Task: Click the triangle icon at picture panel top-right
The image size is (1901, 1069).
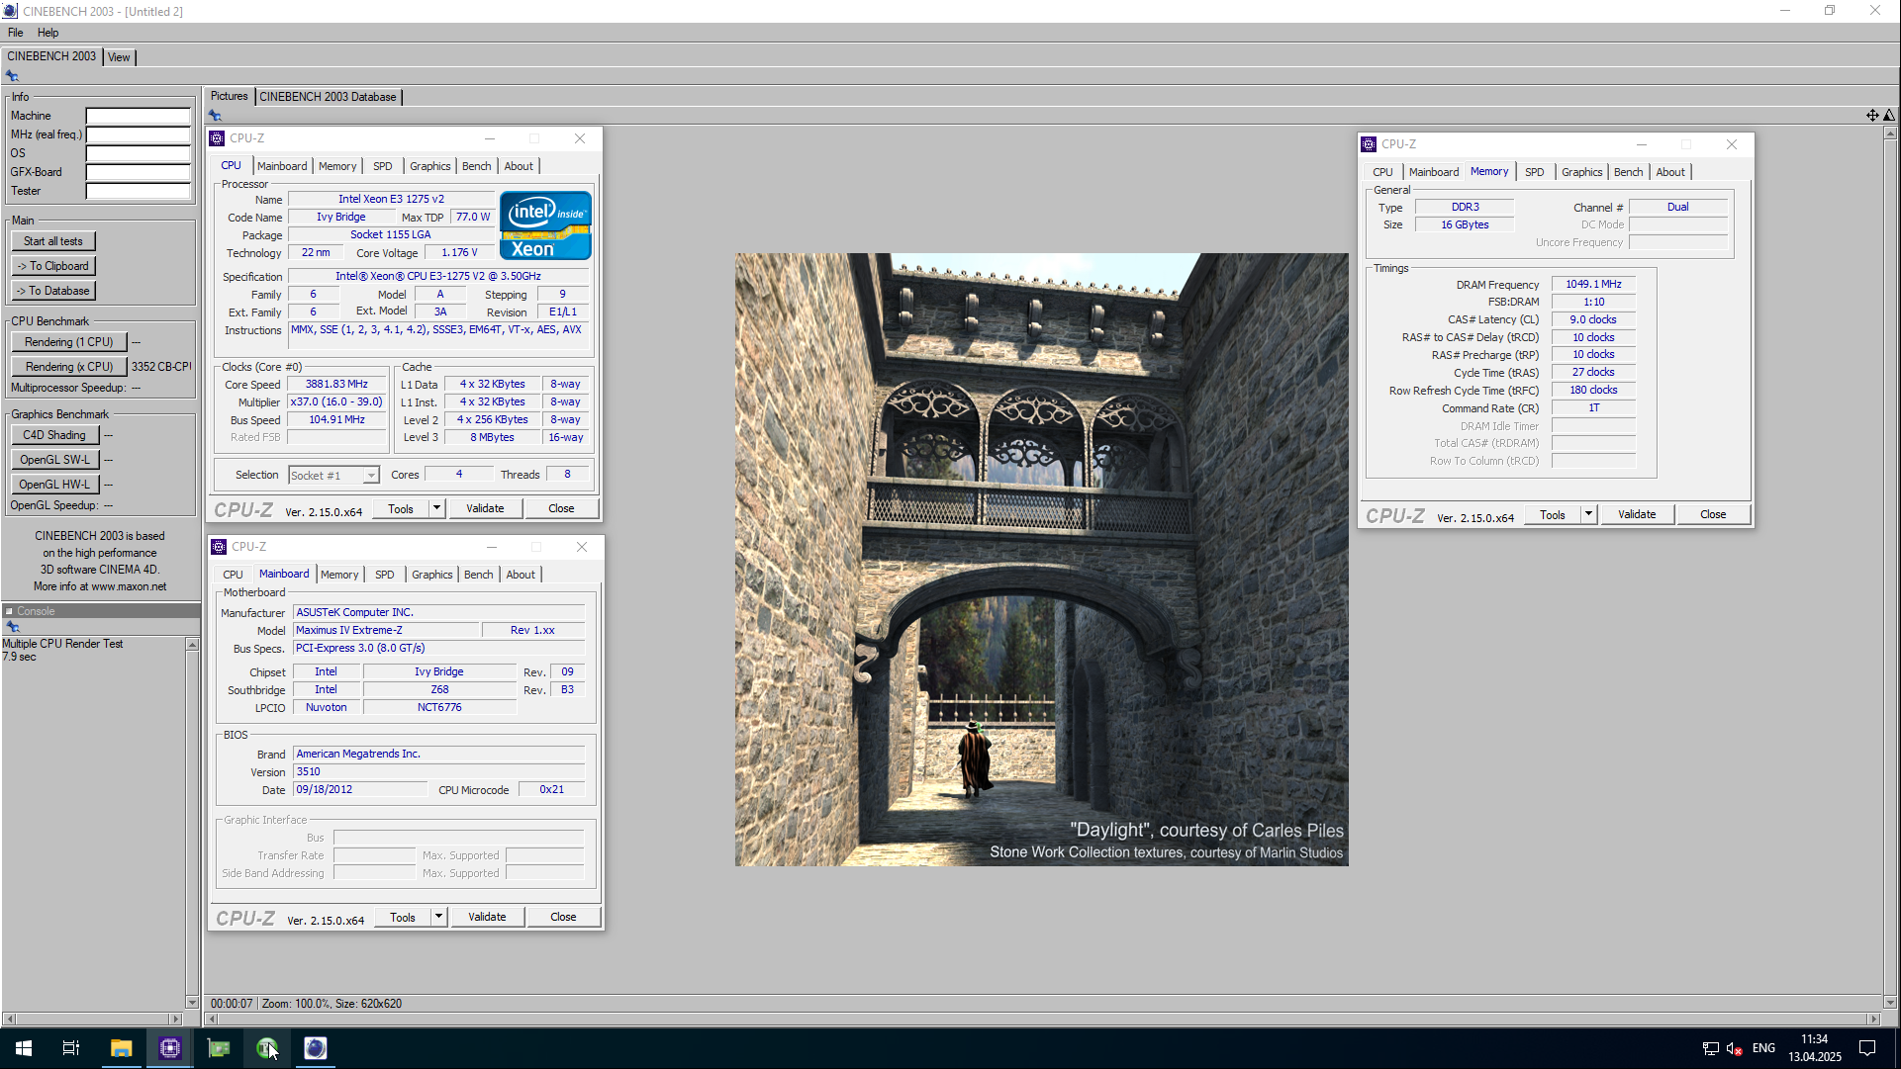Action: tap(1889, 116)
